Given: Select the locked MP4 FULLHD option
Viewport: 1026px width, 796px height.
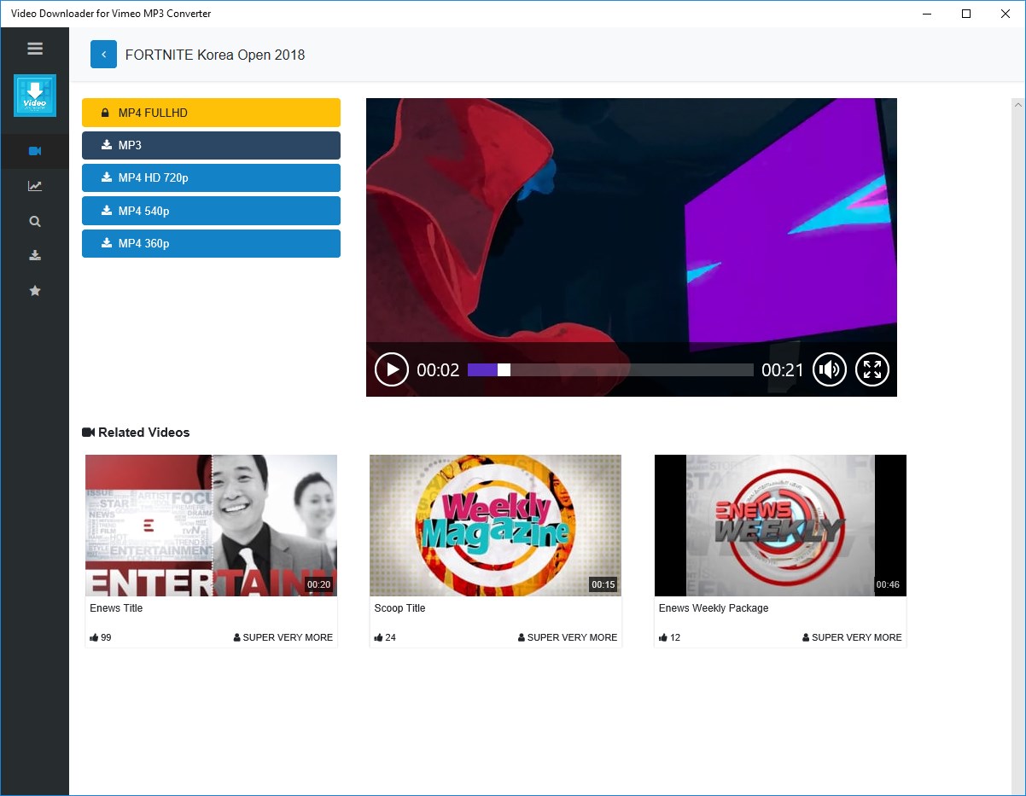Looking at the screenshot, I should click(x=211, y=113).
